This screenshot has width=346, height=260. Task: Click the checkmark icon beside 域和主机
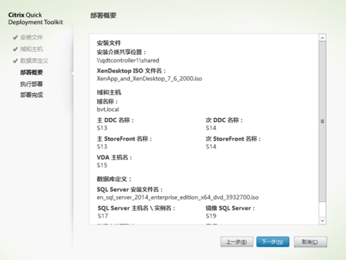[x=15, y=49]
